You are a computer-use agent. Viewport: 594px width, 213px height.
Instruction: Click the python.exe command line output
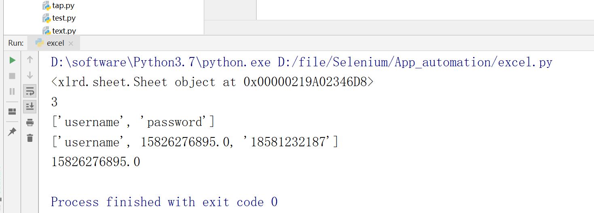click(302, 62)
